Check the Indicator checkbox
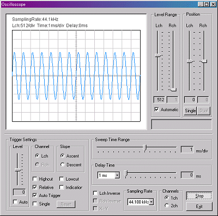This screenshot has height=216, width=218. (62, 187)
